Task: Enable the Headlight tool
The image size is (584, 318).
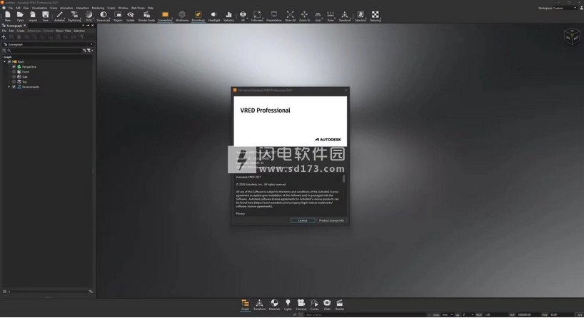Action: pyautogui.click(x=213, y=15)
